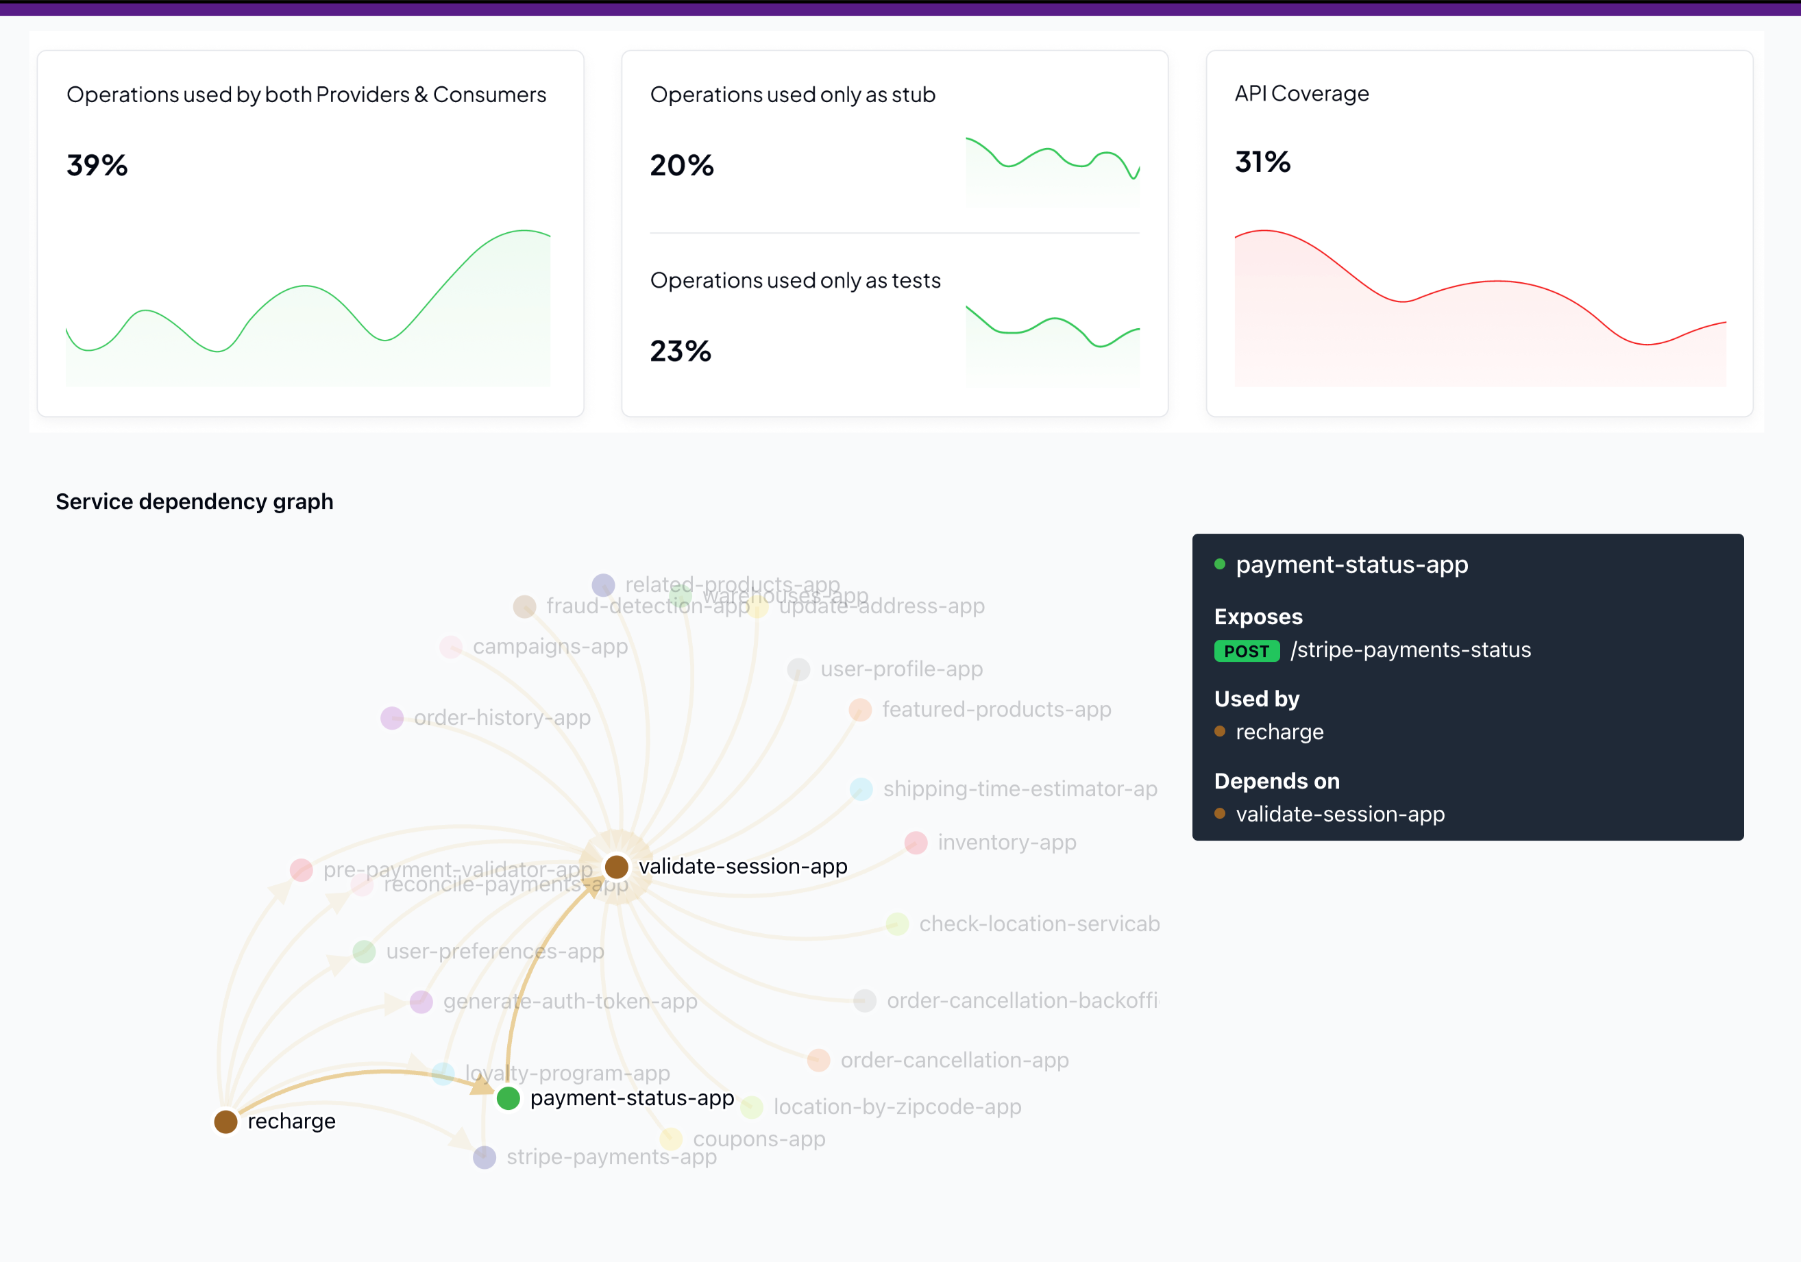Click the payment-status-app panel title

pos(1351,564)
